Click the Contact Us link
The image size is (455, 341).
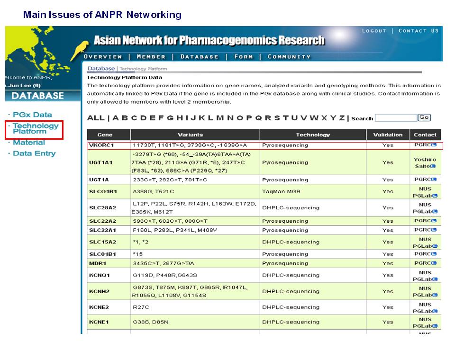(419, 31)
